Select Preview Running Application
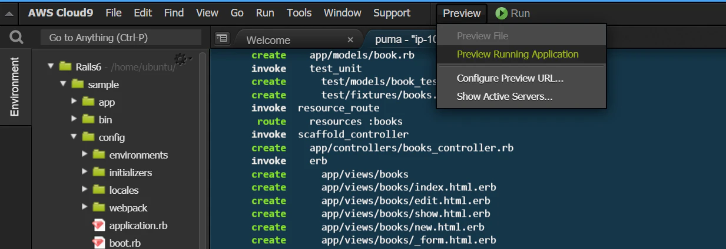The width and height of the screenshot is (726, 249). (521, 54)
